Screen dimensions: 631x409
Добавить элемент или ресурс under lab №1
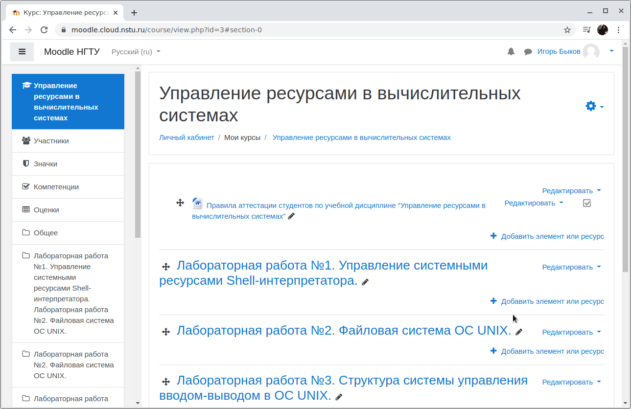coord(552,301)
